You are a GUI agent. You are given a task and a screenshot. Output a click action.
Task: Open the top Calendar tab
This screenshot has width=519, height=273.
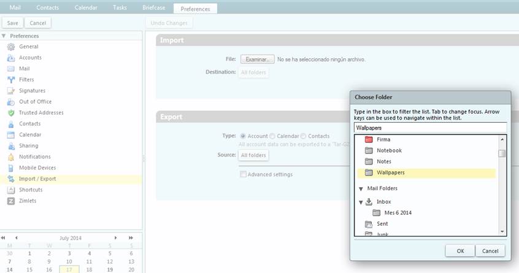pyautogui.click(x=86, y=7)
